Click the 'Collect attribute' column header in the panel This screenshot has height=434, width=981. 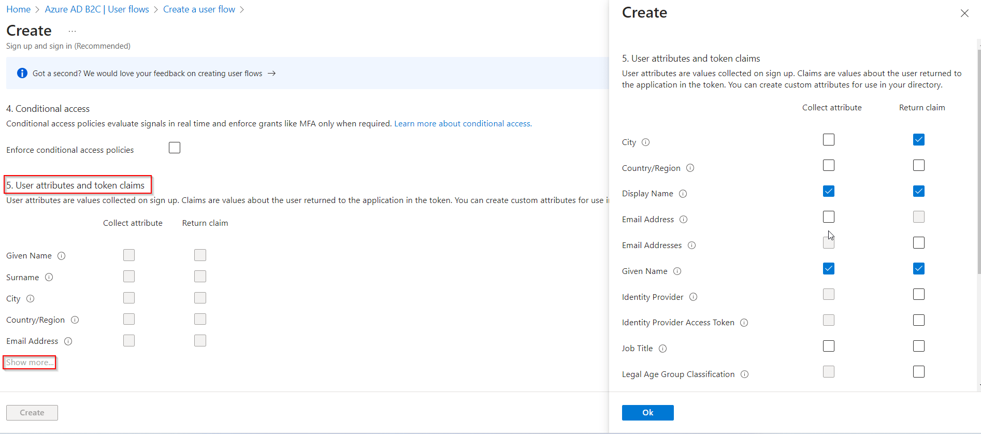point(832,108)
